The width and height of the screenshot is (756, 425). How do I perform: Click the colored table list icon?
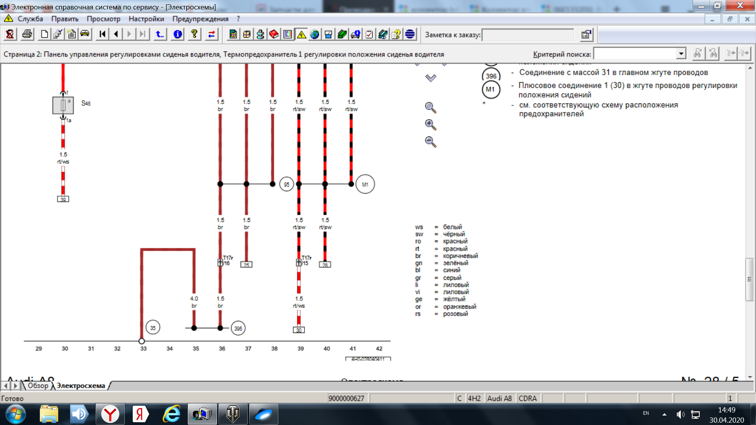287,35
